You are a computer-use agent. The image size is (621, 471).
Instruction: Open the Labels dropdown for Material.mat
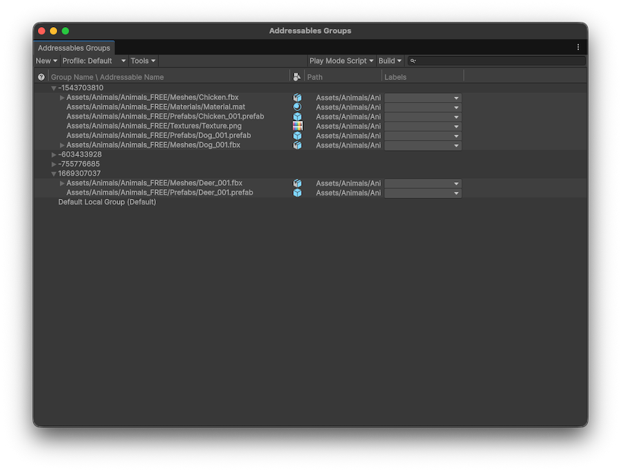click(423, 107)
